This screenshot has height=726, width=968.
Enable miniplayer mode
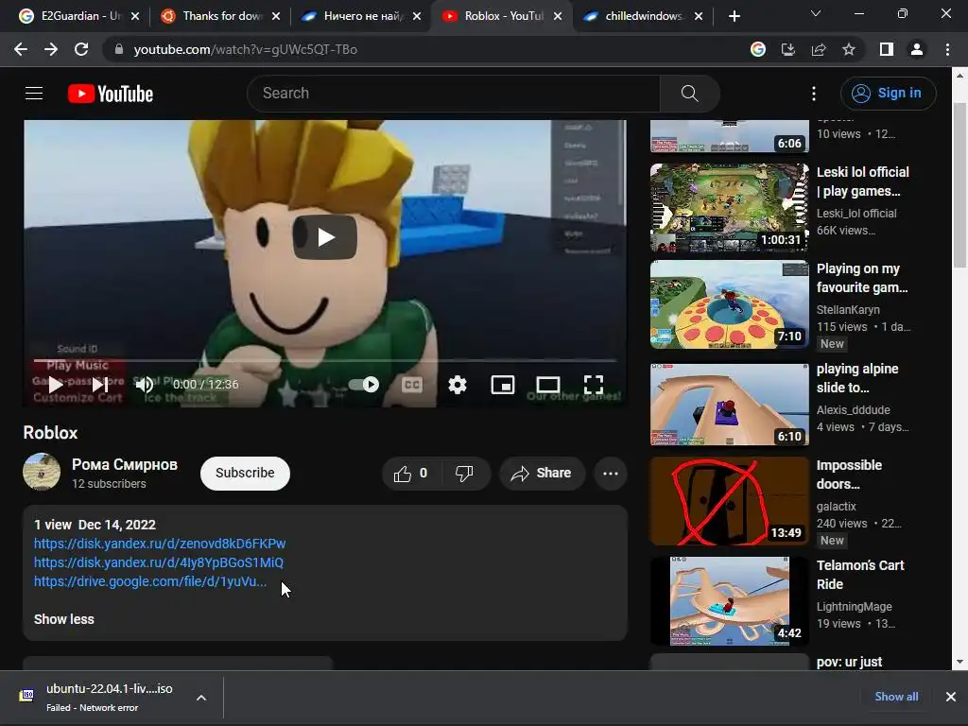pyautogui.click(x=503, y=385)
